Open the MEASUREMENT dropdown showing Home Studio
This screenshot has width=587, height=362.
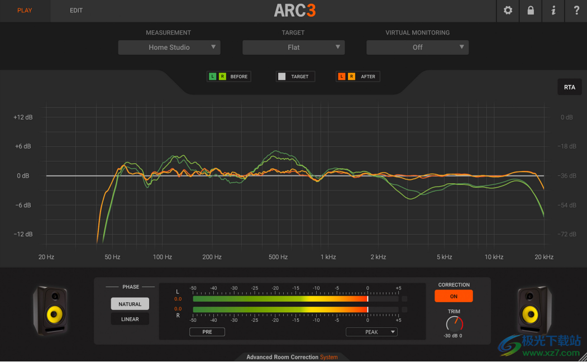169,47
